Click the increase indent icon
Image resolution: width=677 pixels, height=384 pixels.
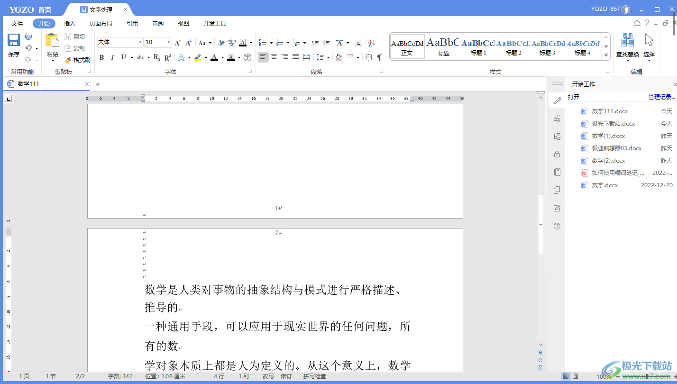coord(326,43)
